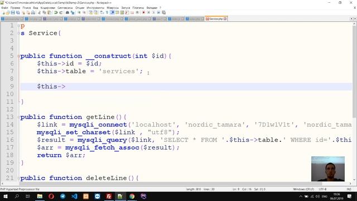Open the Плагины menu

coord(138,8)
